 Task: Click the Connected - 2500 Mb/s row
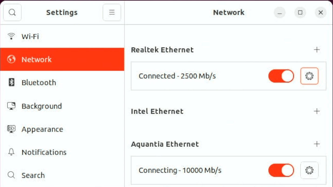(x=229, y=76)
